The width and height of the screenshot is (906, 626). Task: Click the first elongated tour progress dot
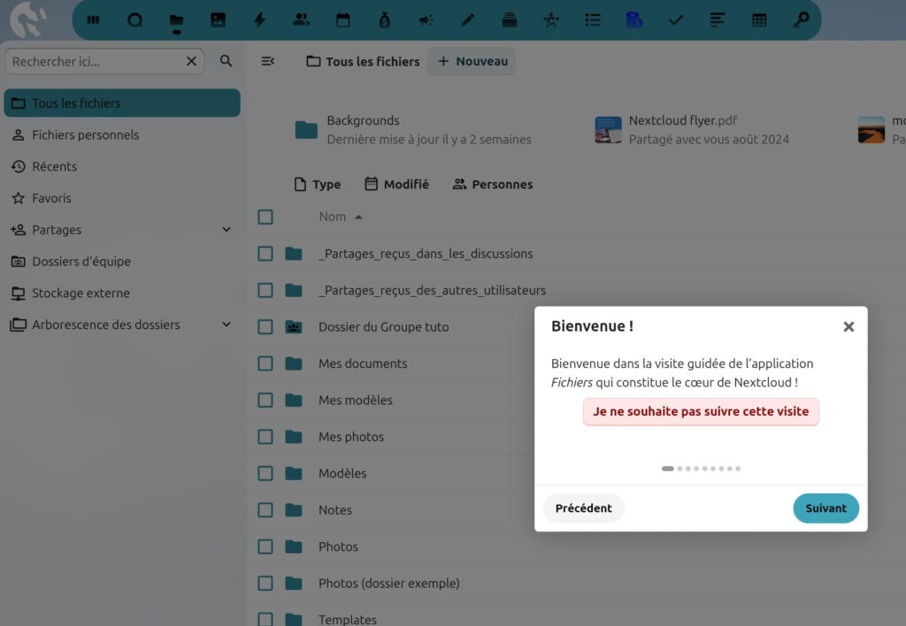pos(667,469)
